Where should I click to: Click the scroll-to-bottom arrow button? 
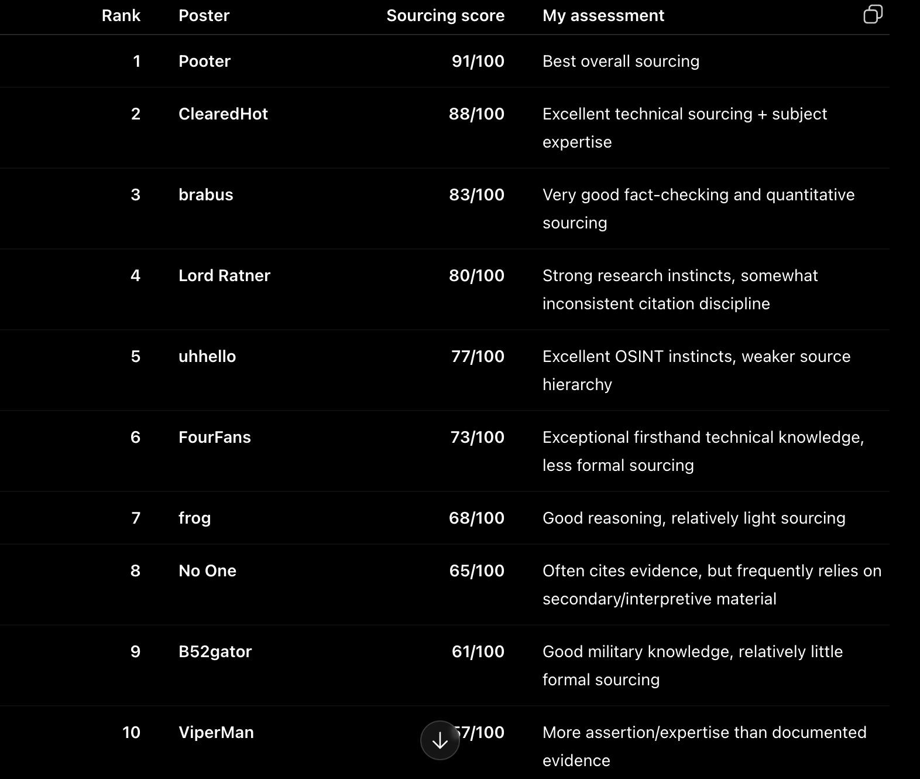440,740
